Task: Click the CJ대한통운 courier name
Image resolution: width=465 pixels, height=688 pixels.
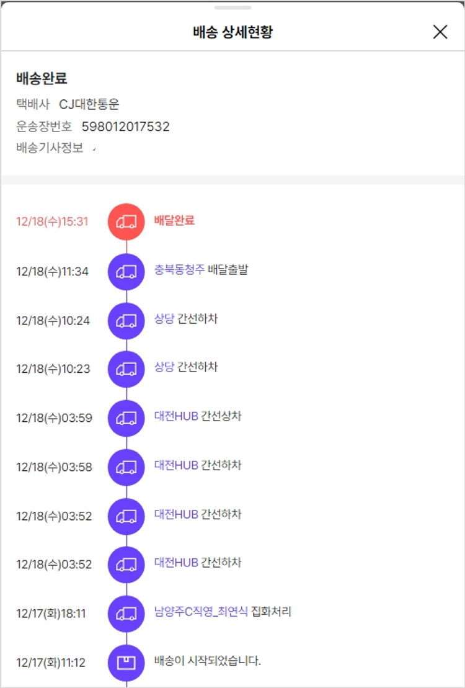Action: 89,104
